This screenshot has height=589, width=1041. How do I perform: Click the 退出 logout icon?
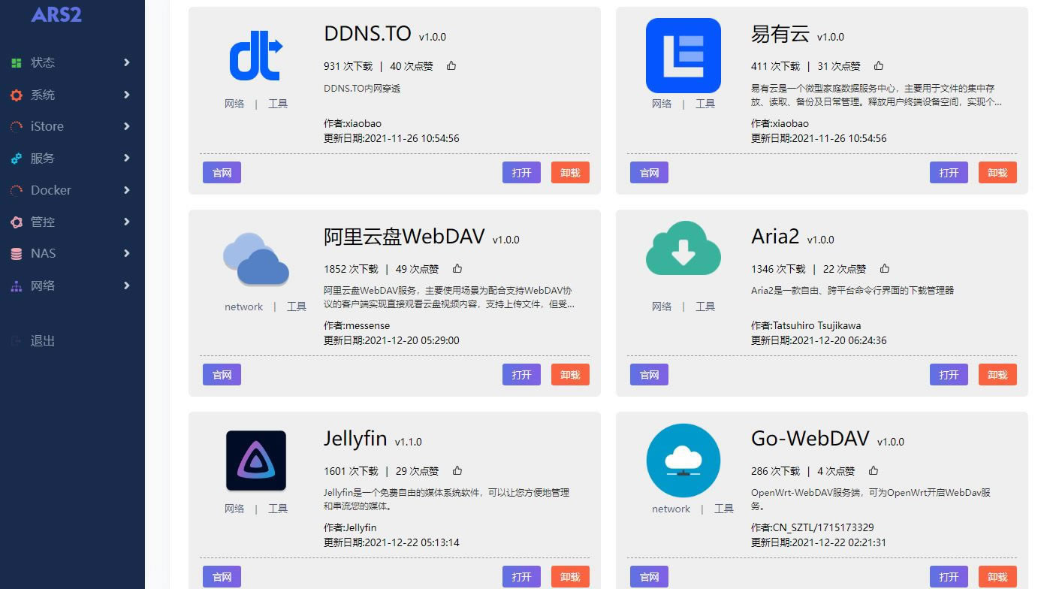[17, 341]
